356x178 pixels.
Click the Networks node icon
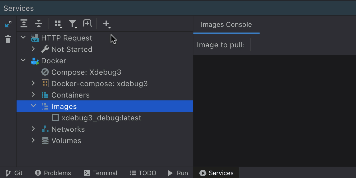45,129
